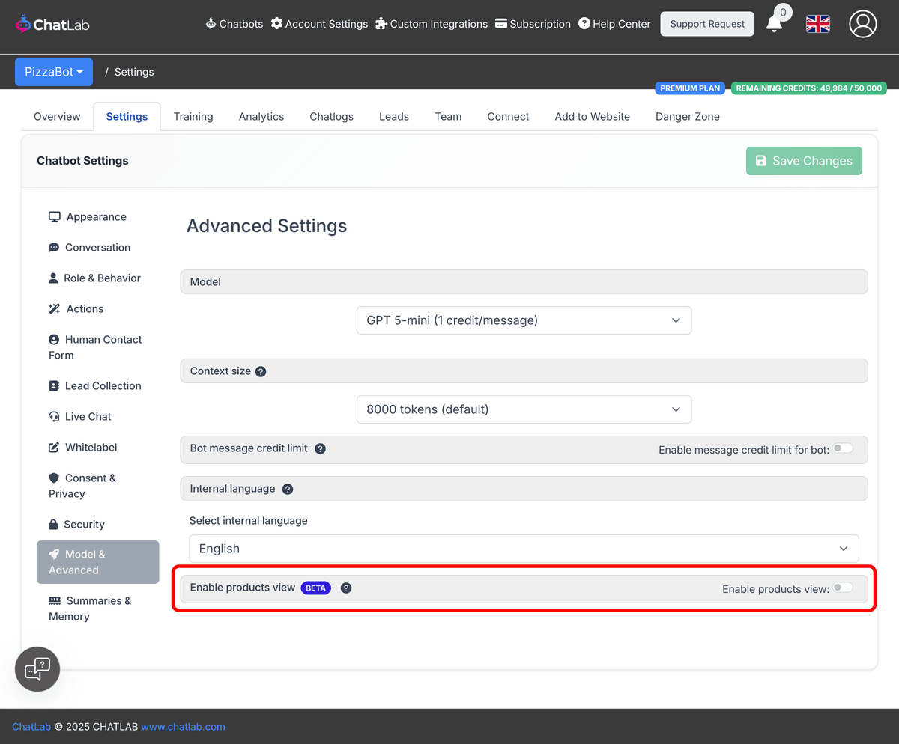
Task: Open the user profile avatar menu
Action: (862, 24)
